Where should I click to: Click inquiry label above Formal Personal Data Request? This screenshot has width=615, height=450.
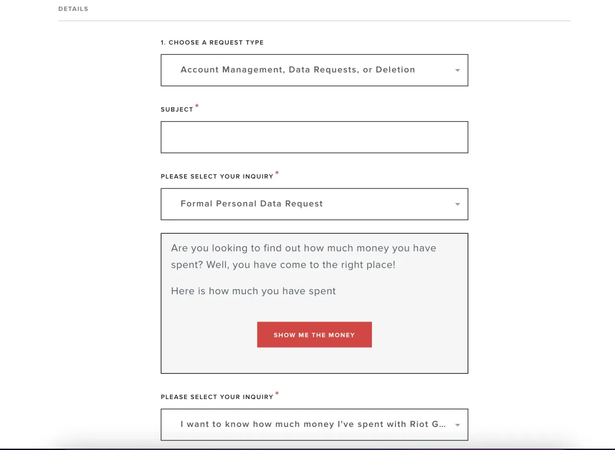[x=217, y=176]
